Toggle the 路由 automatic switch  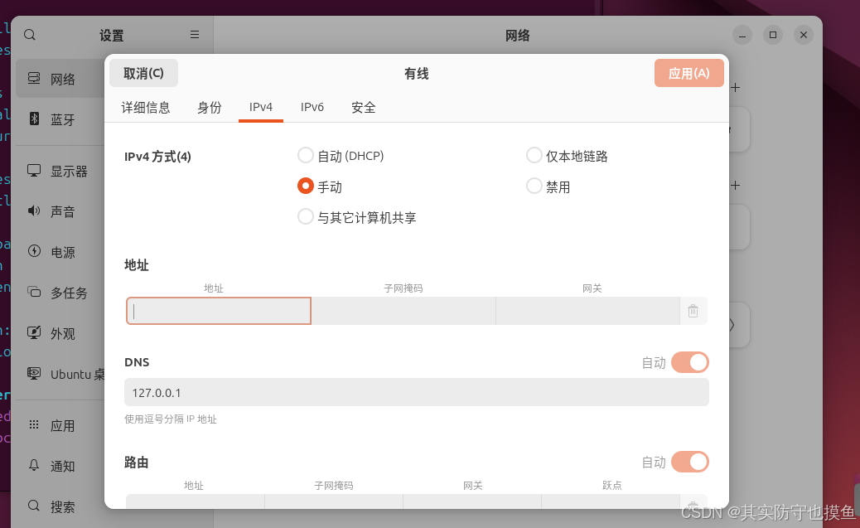tap(690, 463)
